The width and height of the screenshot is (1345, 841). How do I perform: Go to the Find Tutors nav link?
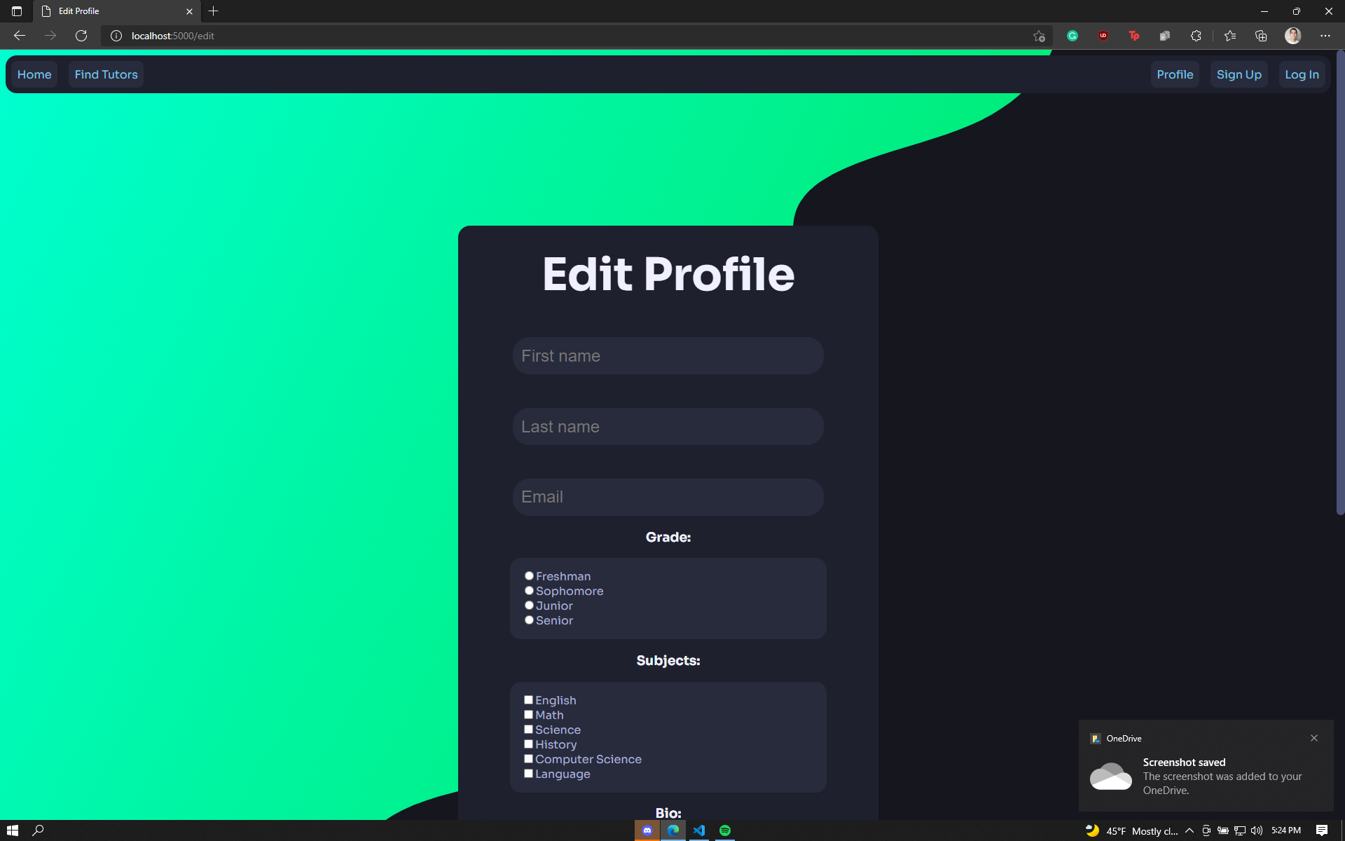106,74
